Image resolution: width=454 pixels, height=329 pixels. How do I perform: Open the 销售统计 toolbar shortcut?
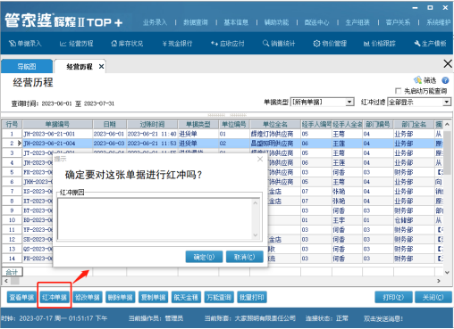pos(279,44)
